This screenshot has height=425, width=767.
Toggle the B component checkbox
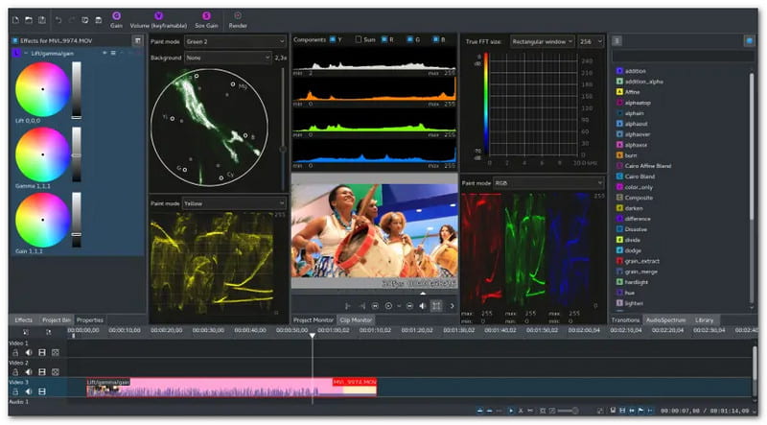(x=436, y=39)
